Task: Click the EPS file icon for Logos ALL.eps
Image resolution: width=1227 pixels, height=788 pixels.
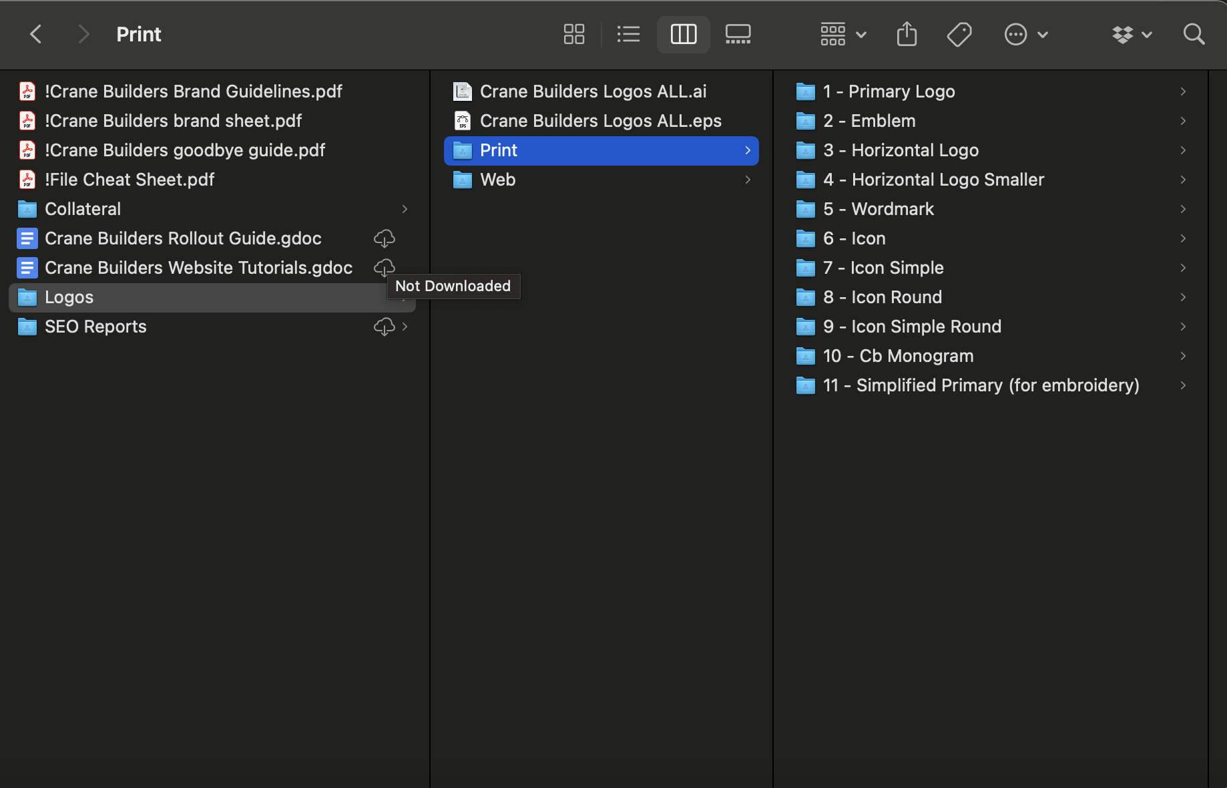Action: pyautogui.click(x=463, y=120)
